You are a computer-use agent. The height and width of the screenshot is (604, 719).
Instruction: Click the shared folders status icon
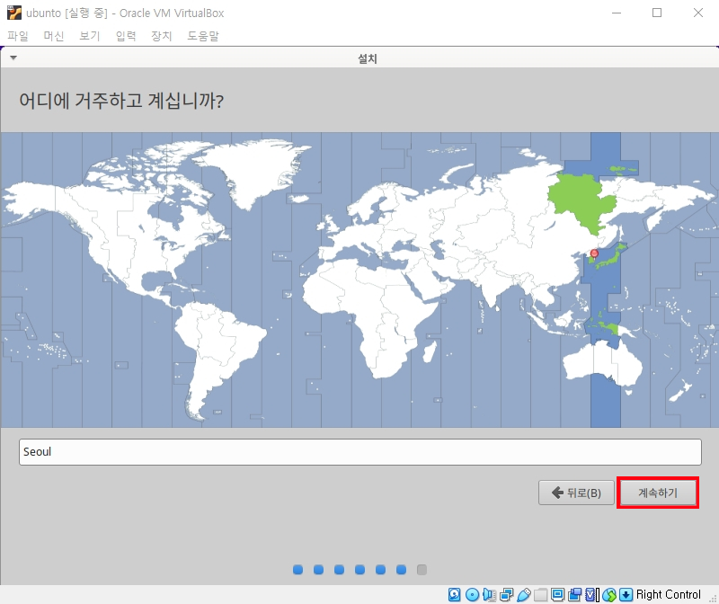coord(541,595)
